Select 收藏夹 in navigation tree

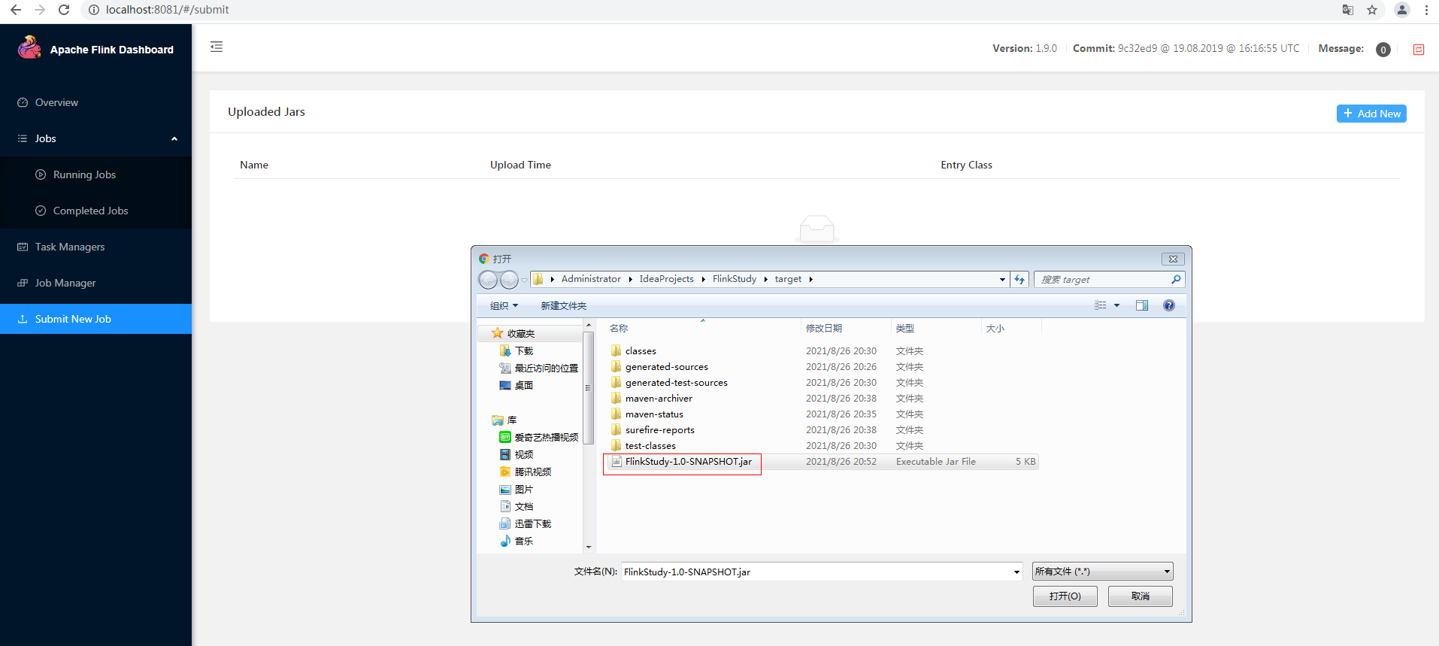tap(520, 333)
